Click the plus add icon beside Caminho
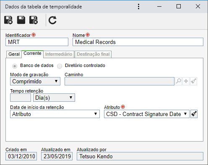The height and width of the screenshot is (165, 208). [186, 81]
